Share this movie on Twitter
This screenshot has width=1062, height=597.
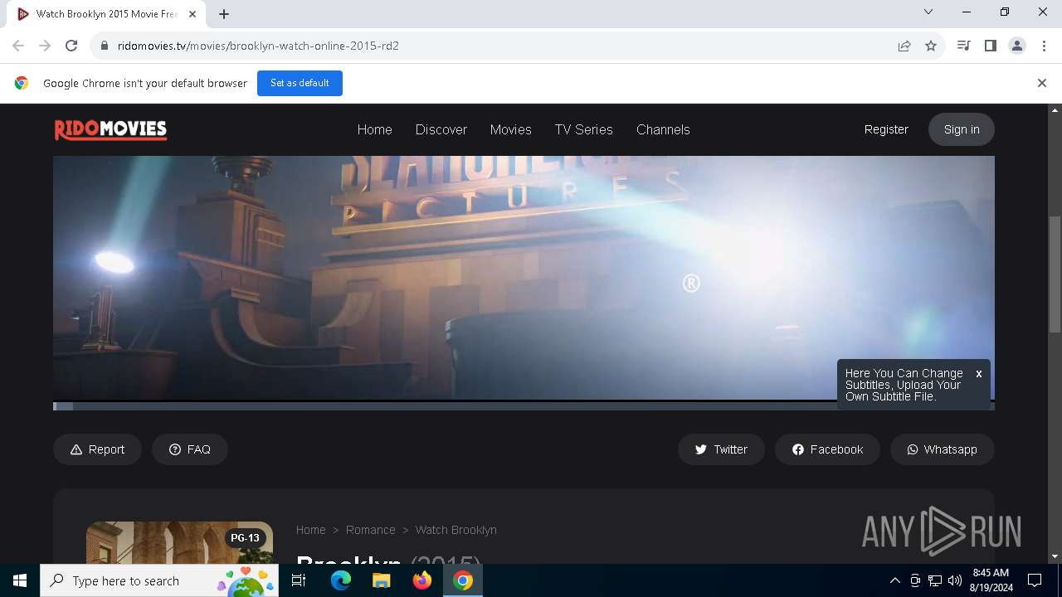tap(721, 449)
